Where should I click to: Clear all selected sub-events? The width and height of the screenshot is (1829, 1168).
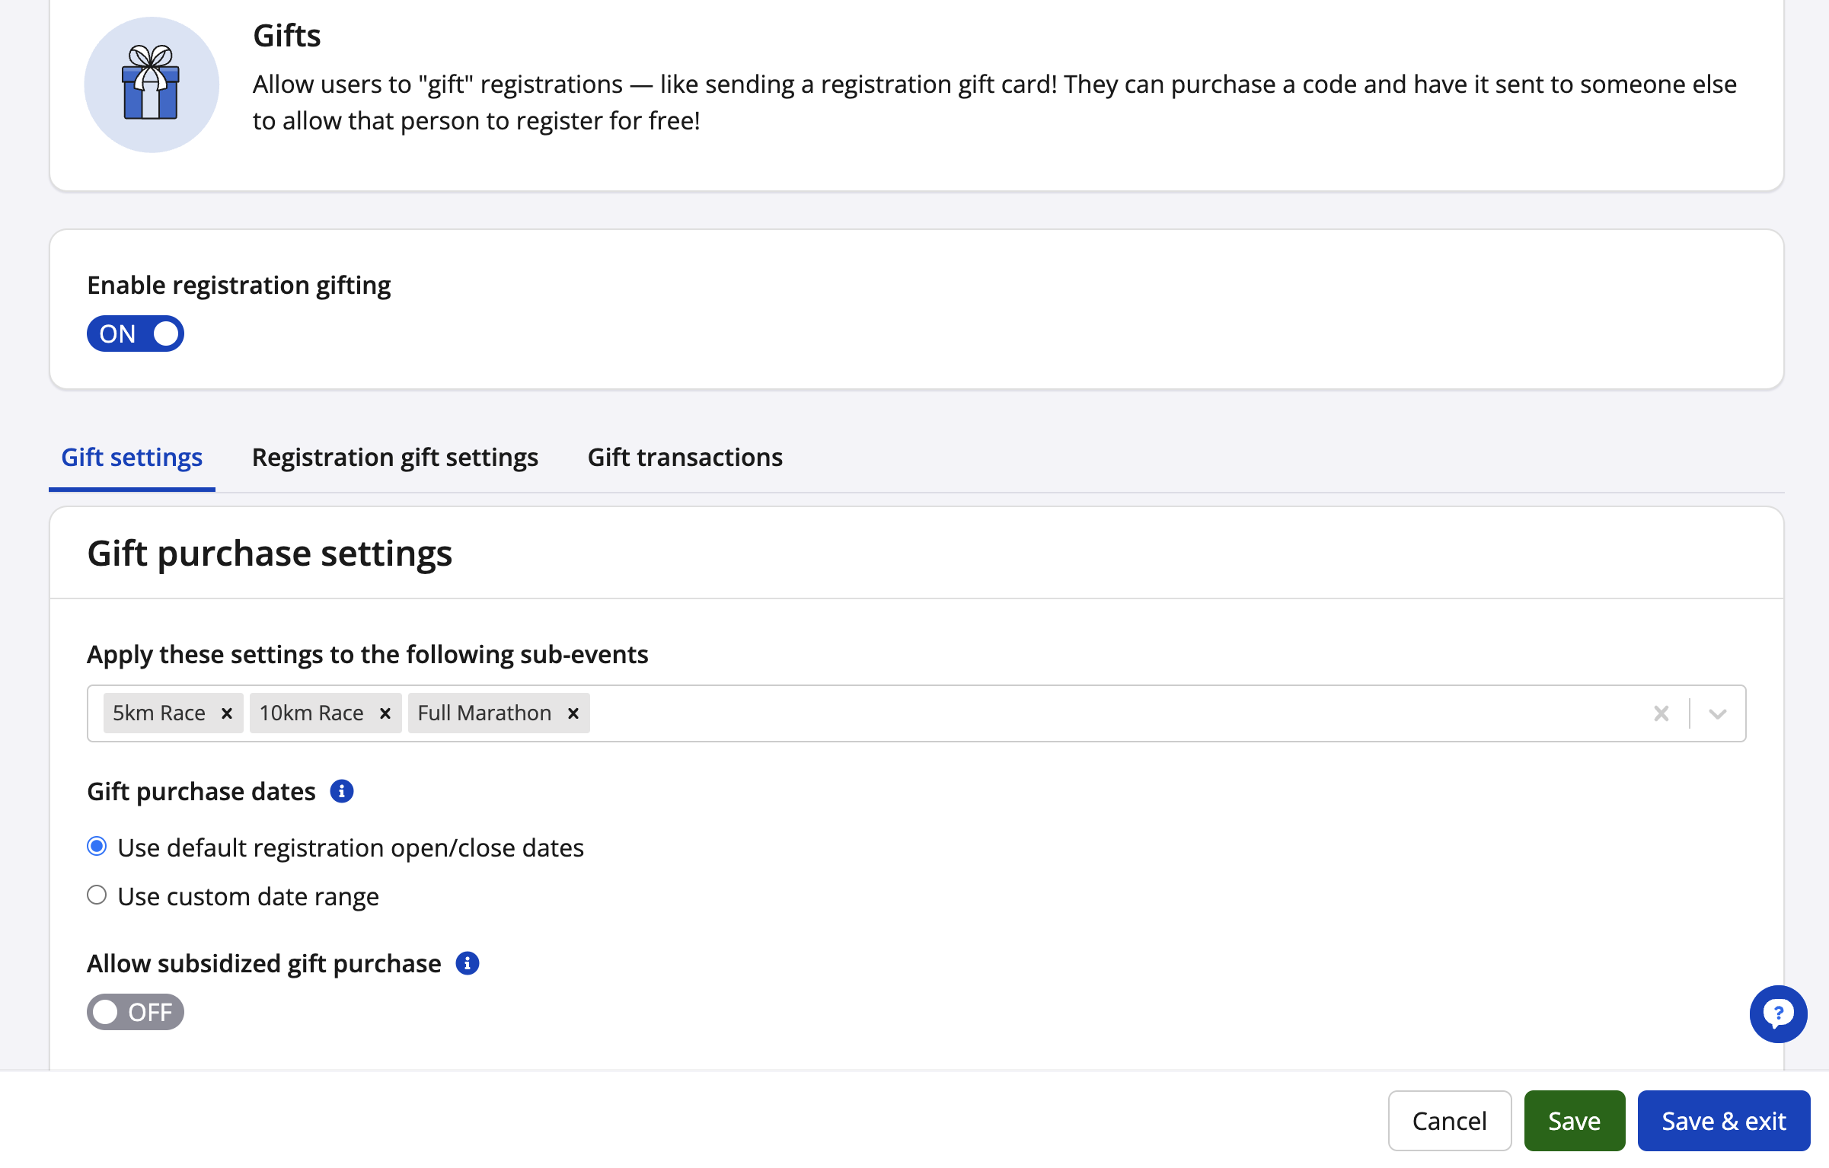click(x=1661, y=713)
